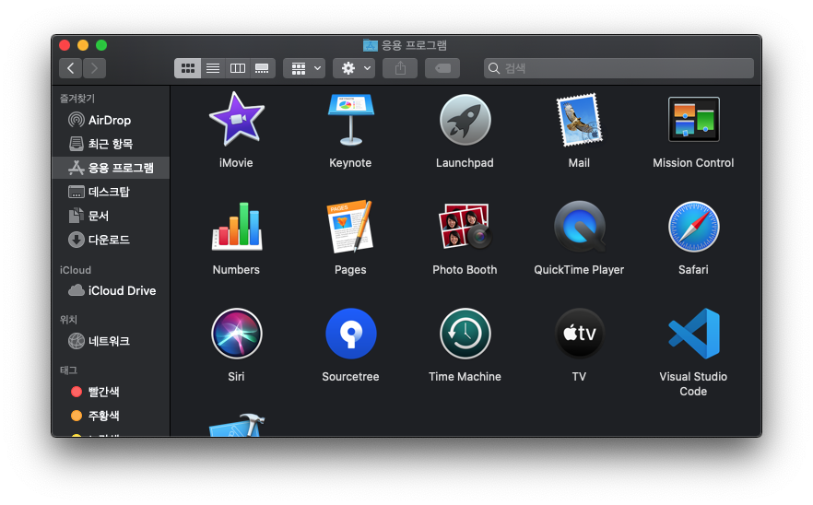Select the Safari compass icon
Screen dimensions: 813x505
pyautogui.click(x=694, y=227)
